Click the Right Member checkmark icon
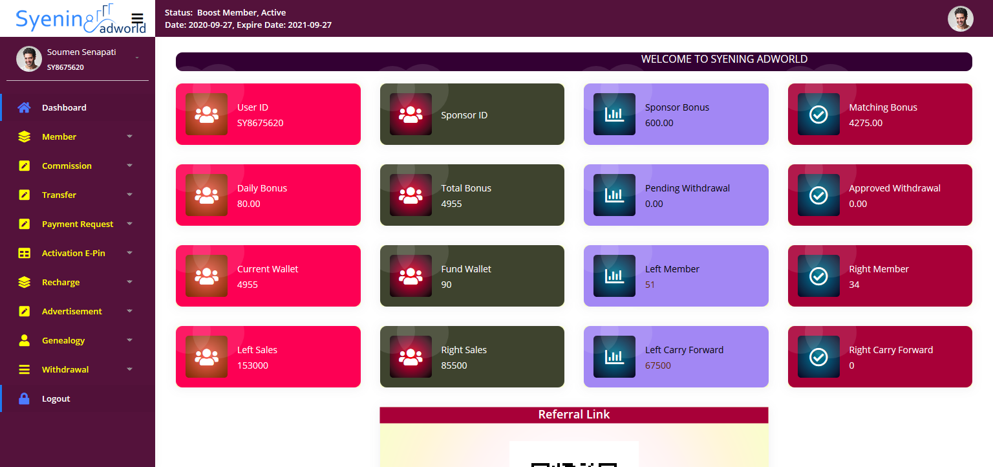The image size is (993, 467). pos(818,276)
